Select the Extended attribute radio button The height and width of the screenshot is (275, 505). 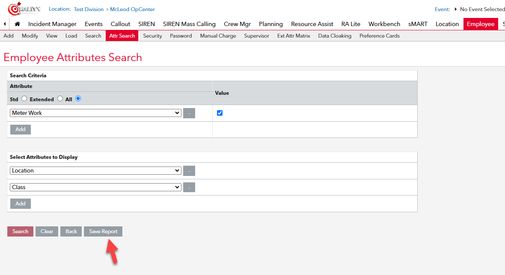[x=60, y=99]
